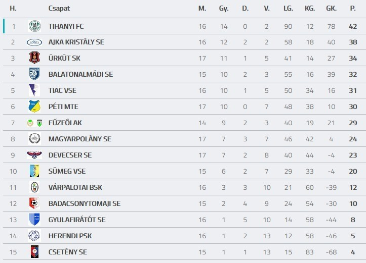Open the HERENDI PSK team page
The image size is (366, 263).
click(x=70, y=236)
